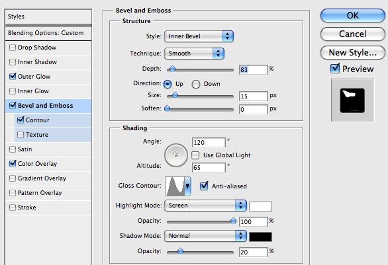Confirm with the OK button
The image size is (388, 265).
[x=353, y=16]
